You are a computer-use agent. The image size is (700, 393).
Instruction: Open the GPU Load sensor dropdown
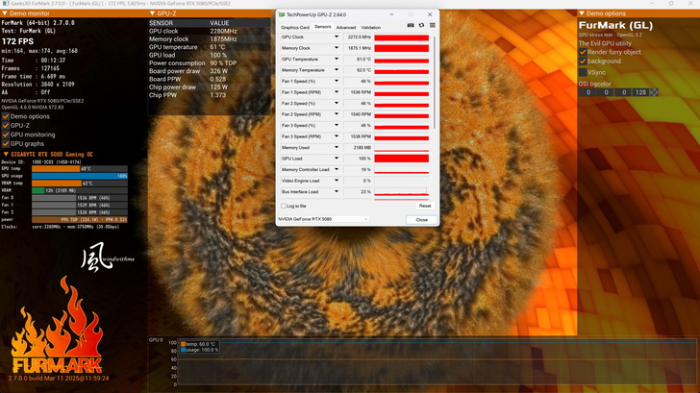coord(337,159)
